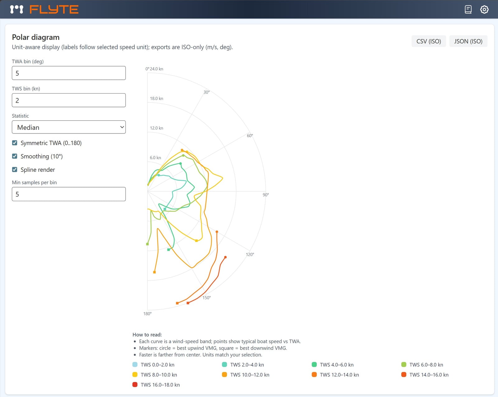Viewport: 498px width, 397px height.
Task: Click the TWS 14.0–16.0 kn color swatch
Action: 403,375
